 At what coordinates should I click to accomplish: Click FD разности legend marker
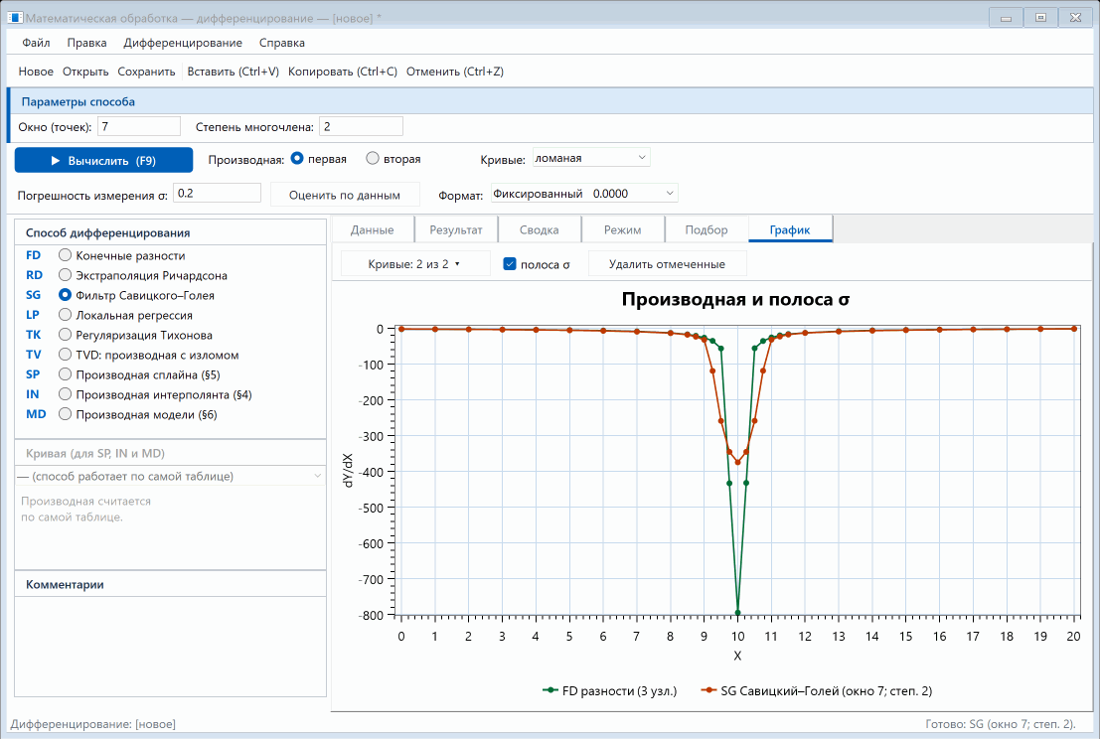pyautogui.click(x=550, y=690)
